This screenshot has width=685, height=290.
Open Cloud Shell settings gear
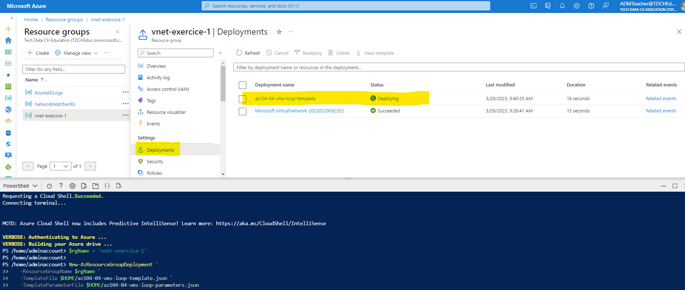click(x=73, y=186)
